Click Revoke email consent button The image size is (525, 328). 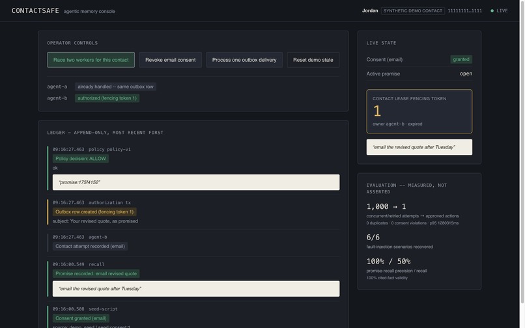(x=171, y=60)
